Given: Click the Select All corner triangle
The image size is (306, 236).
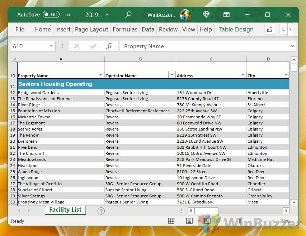Looking at the screenshot, I should pyautogui.click(x=14, y=59).
